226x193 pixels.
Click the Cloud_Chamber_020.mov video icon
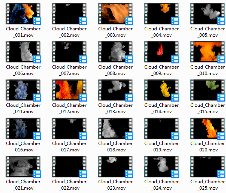click(207, 128)
